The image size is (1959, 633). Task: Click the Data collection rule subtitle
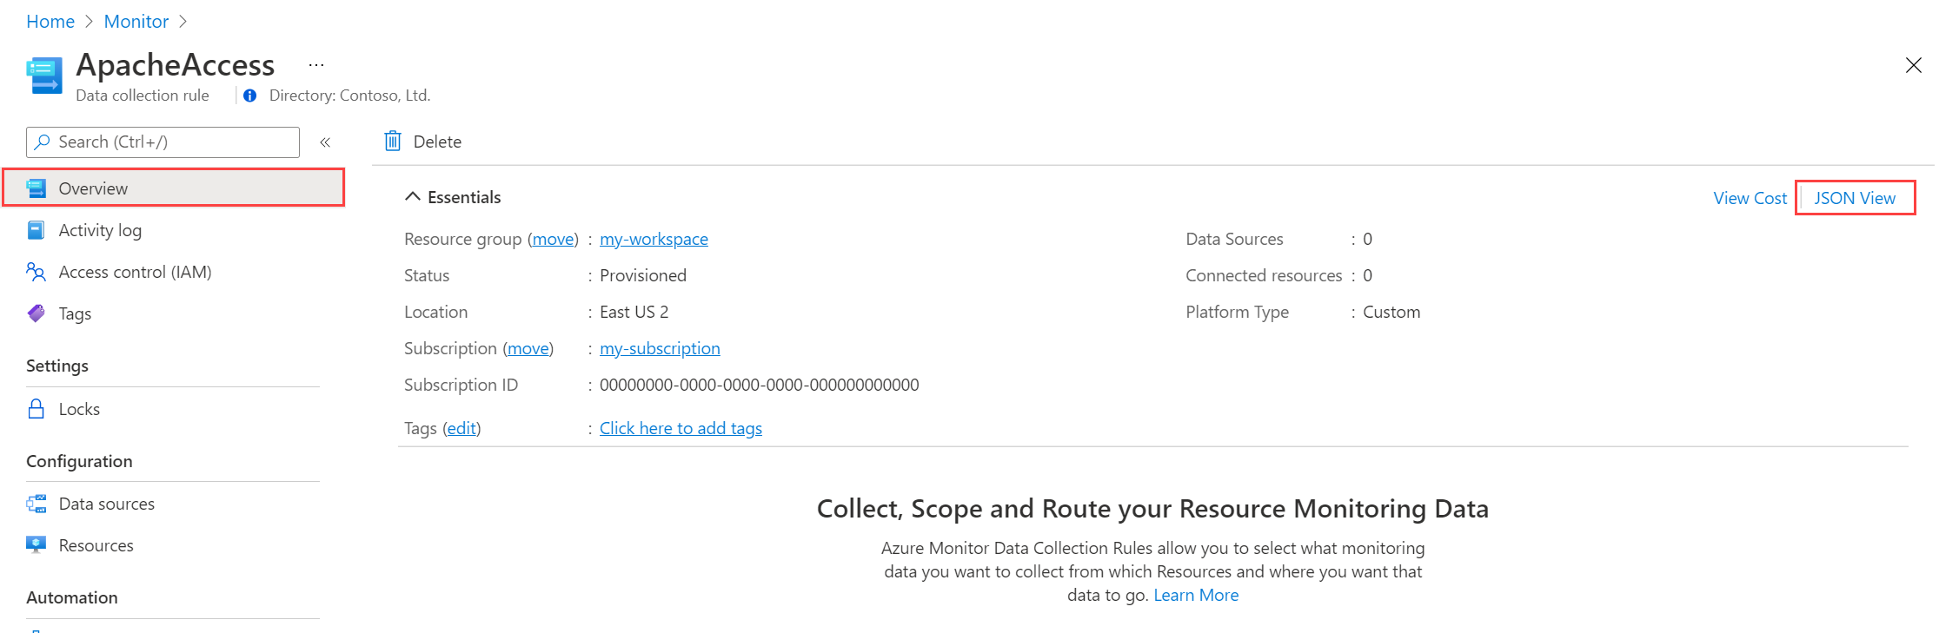pos(143,96)
